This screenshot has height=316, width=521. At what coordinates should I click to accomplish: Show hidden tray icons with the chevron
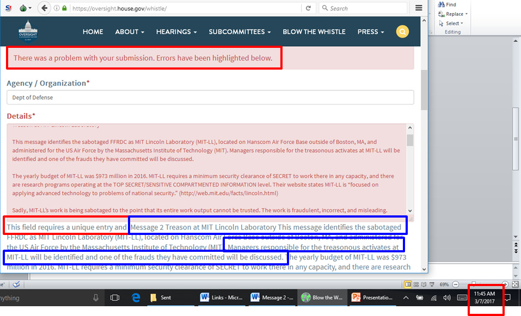click(406, 298)
